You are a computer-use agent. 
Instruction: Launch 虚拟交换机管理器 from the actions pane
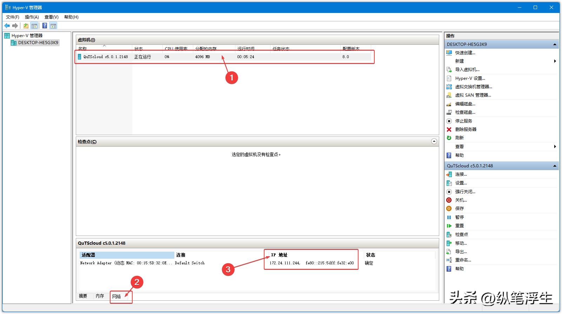tap(474, 87)
